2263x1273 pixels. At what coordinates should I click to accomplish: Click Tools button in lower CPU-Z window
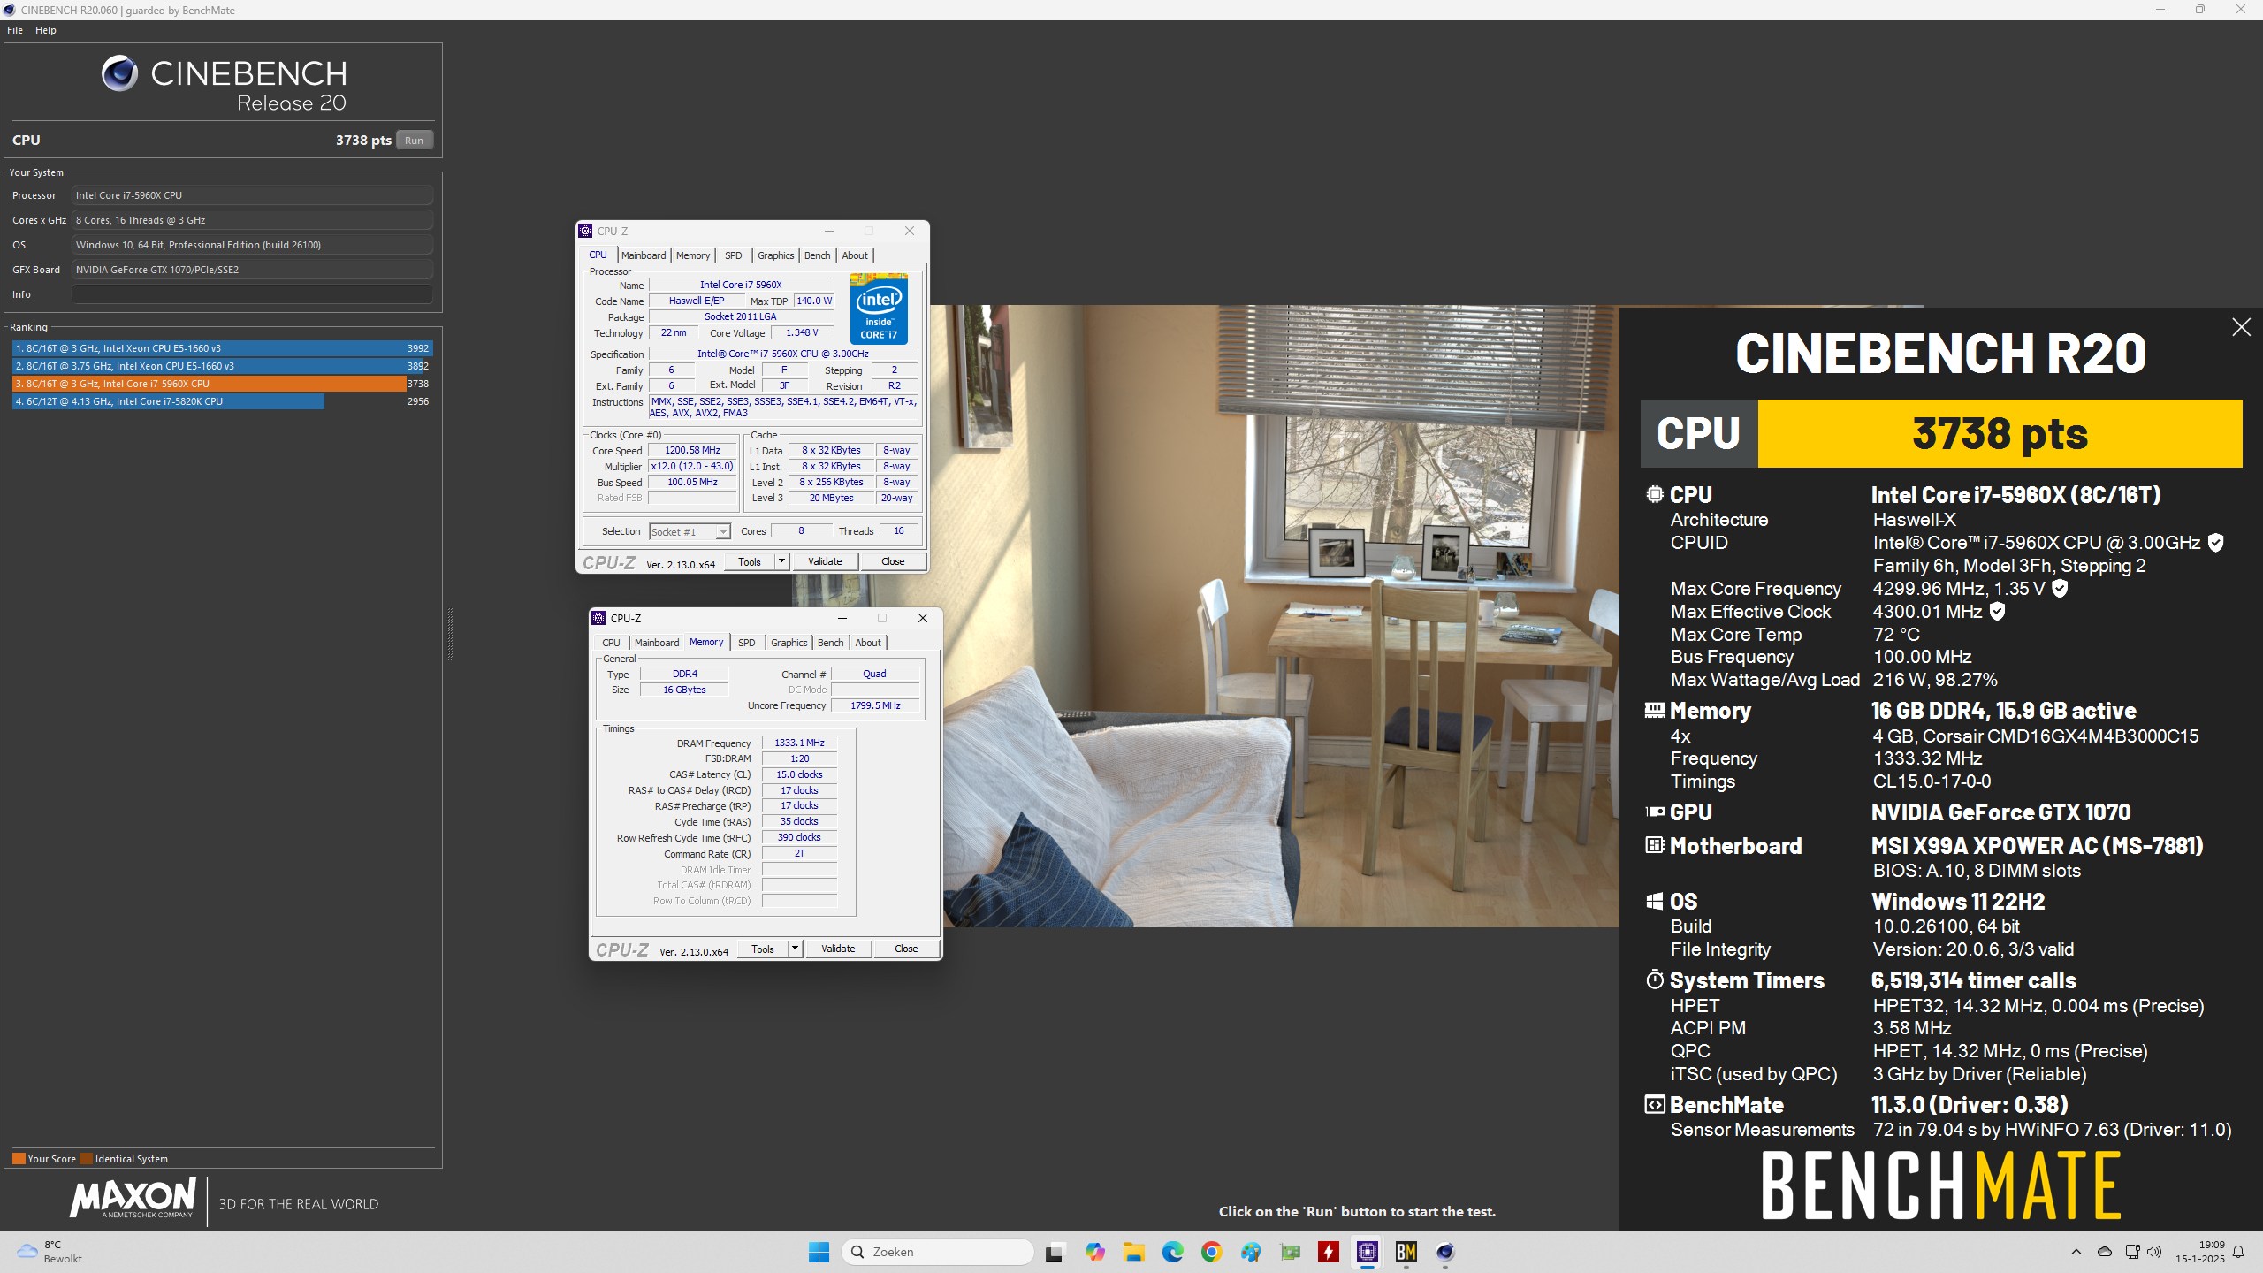click(x=763, y=949)
